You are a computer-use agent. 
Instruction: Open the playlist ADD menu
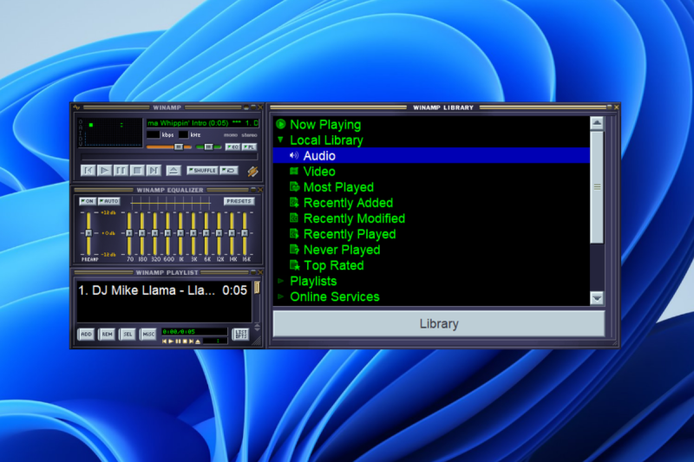click(86, 335)
